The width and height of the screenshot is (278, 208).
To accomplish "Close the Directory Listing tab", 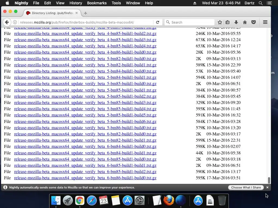I will point(76,13).
